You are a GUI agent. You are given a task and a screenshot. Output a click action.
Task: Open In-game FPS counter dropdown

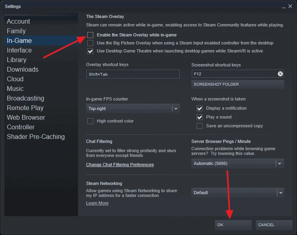[x=133, y=108]
